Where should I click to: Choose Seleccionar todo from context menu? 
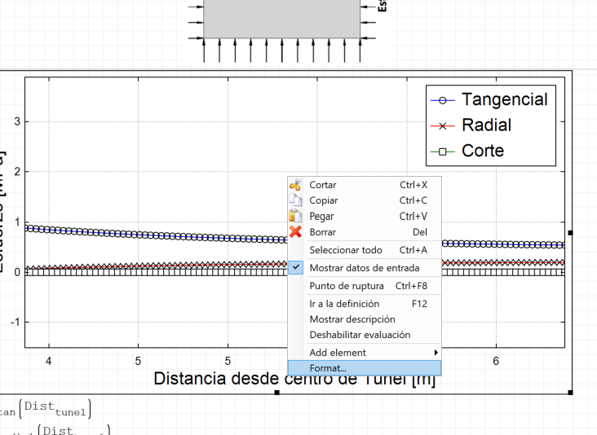point(346,250)
